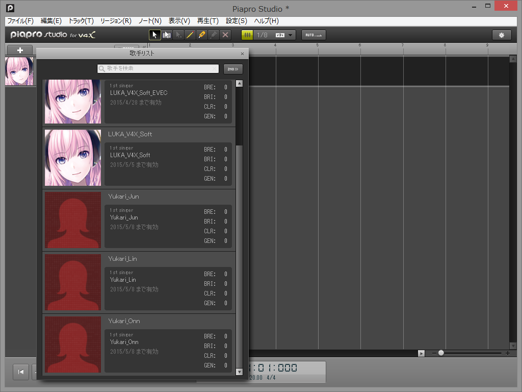
Task: Click CLR value of Yukari_Jun
Action: (x=226, y=231)
